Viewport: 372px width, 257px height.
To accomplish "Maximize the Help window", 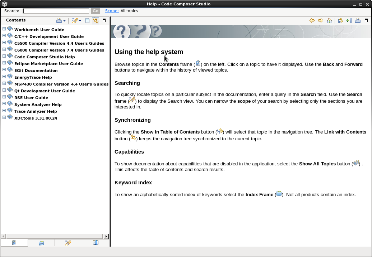I will (x=361, y=4).
